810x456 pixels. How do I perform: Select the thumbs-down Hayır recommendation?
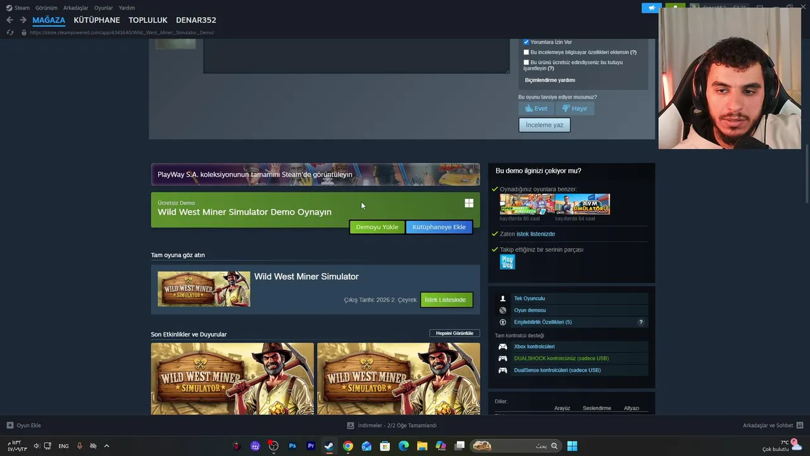coord(575,108)
